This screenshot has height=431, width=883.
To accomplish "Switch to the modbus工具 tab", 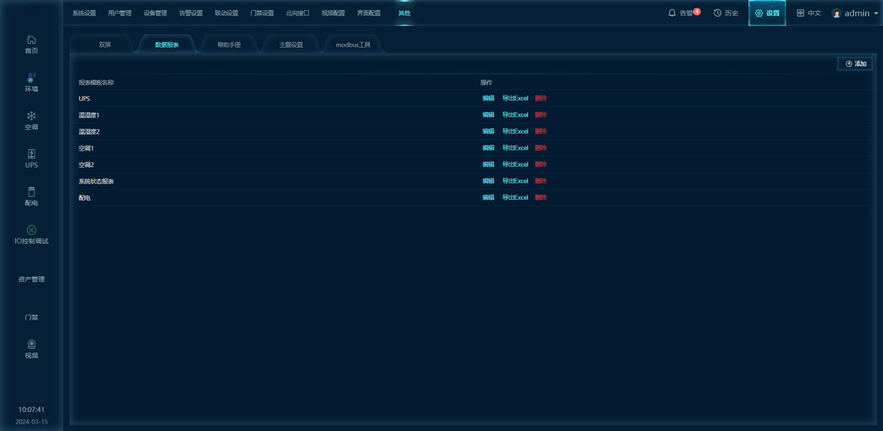I will (x=353, y=45).
